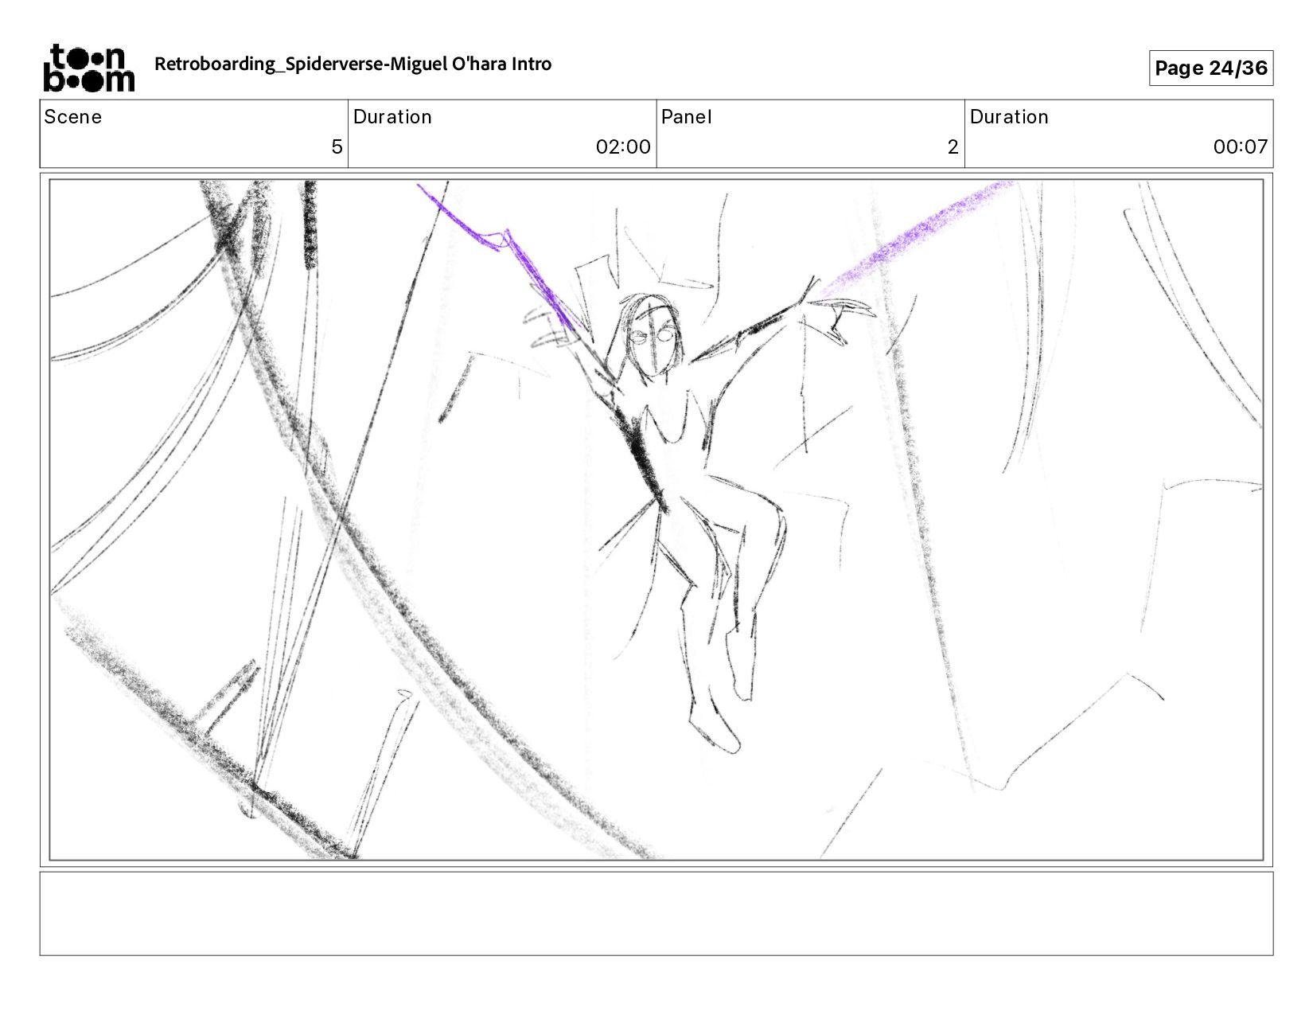Click the 'Scene' label

click(73, 117)
